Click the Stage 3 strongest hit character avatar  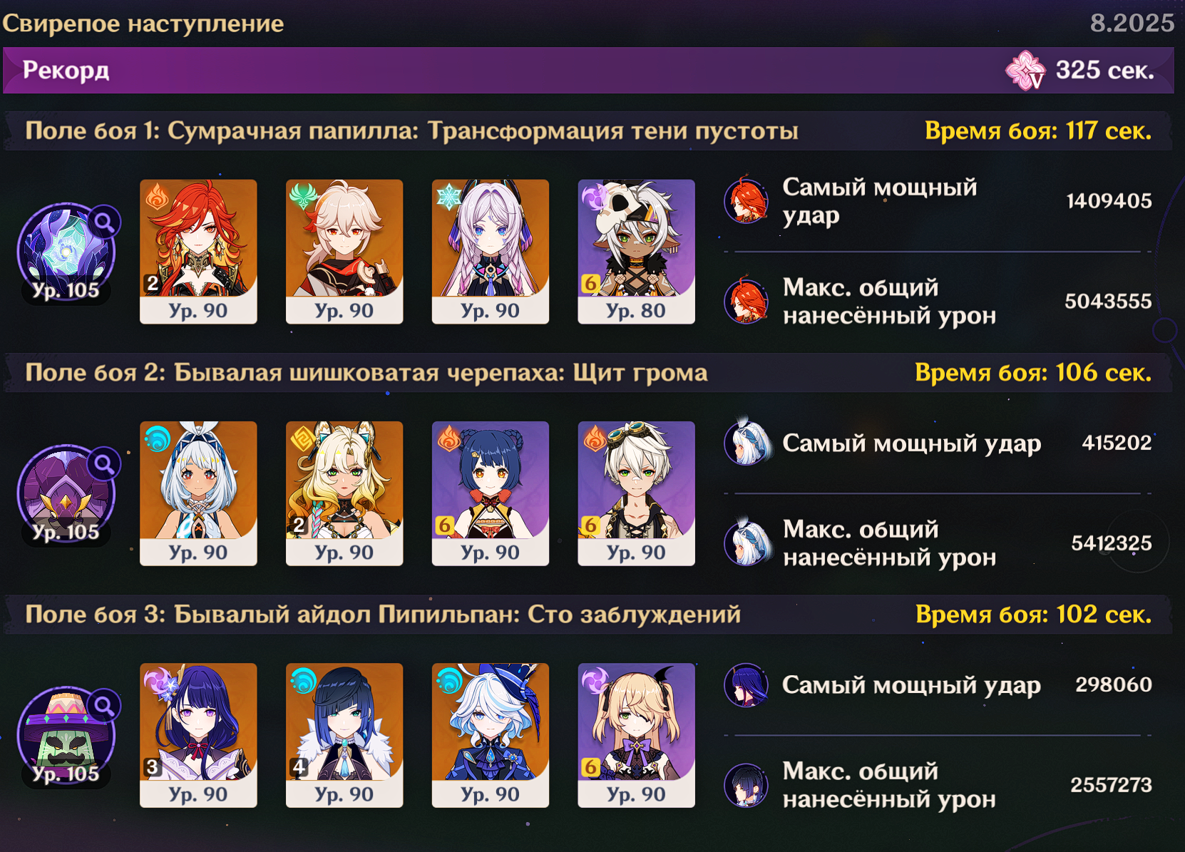(747, 685)
